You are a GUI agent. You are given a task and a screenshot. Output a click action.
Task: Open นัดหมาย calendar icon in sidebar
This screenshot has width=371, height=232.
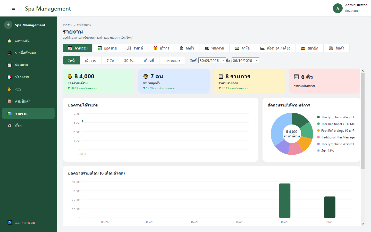point(10,65)
